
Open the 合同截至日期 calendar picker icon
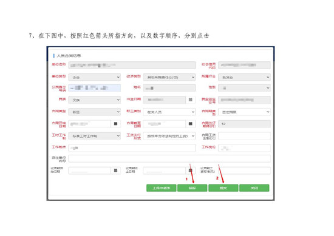[191, 124]
